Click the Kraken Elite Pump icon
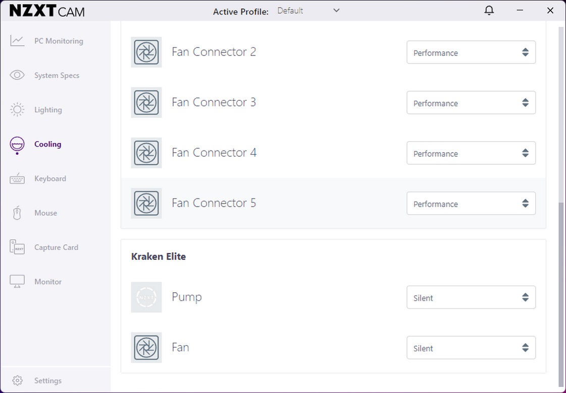The width and height of the screenshot is (566, 393). click(146, 297)
